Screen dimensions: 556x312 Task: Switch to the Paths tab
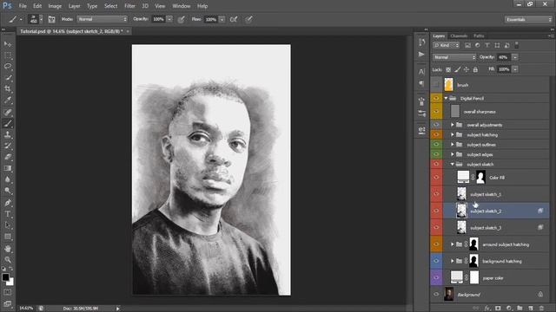479,36
